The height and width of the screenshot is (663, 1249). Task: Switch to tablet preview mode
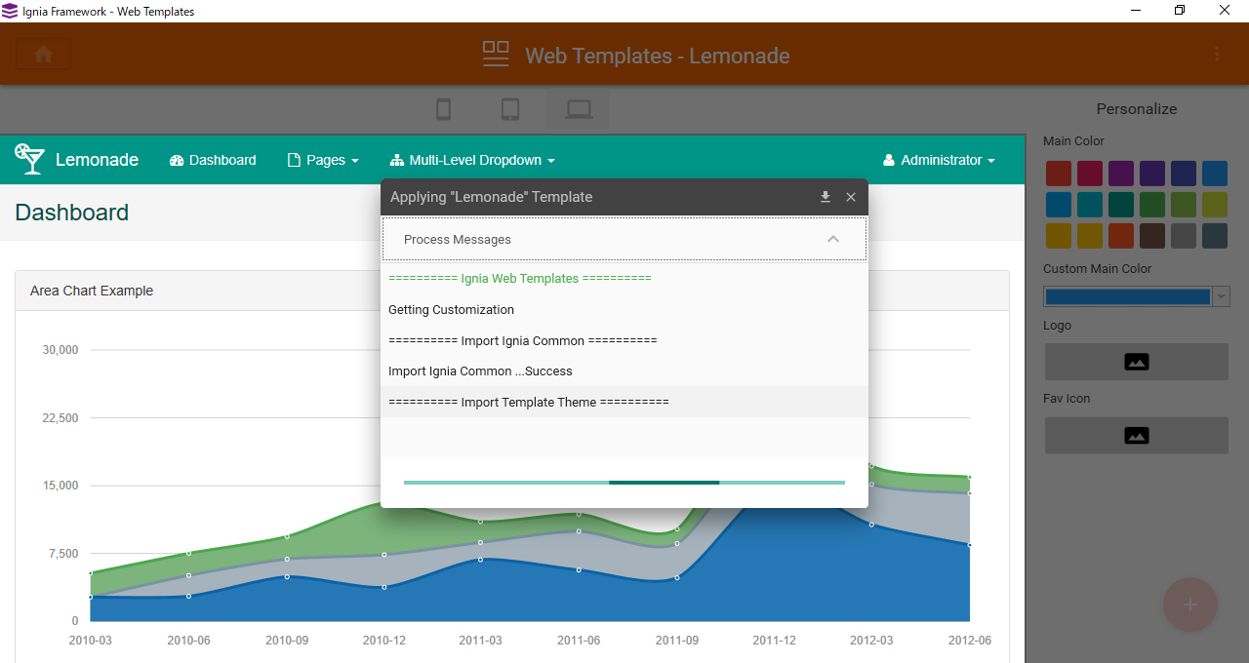pos(510,109)
